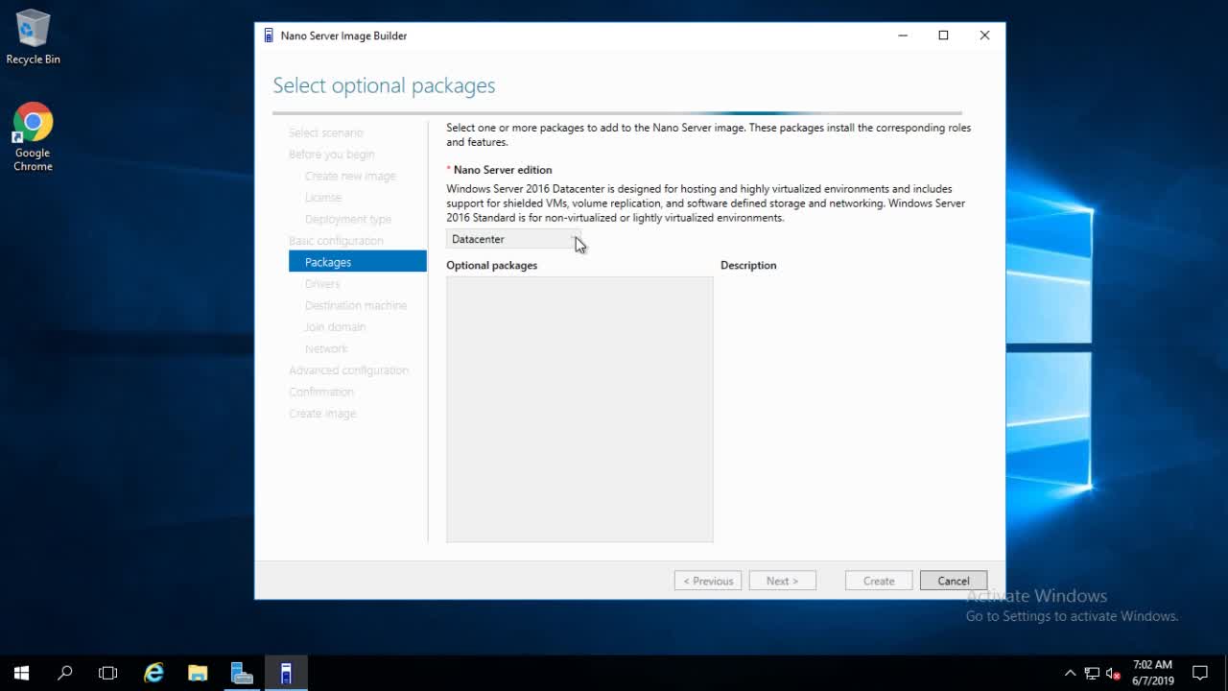1228x691 pixels.
Task: Click the Nano Server edition label
Action: [503, 170]
